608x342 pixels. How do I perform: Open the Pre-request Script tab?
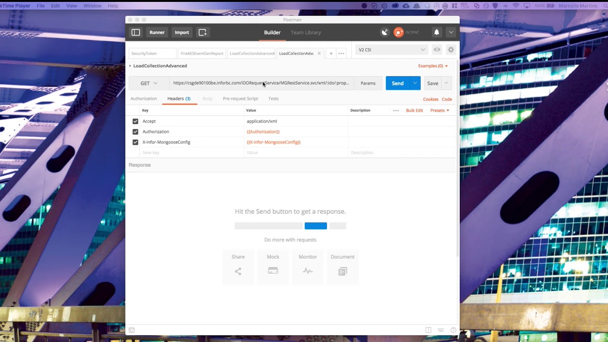tap(240, 98)
